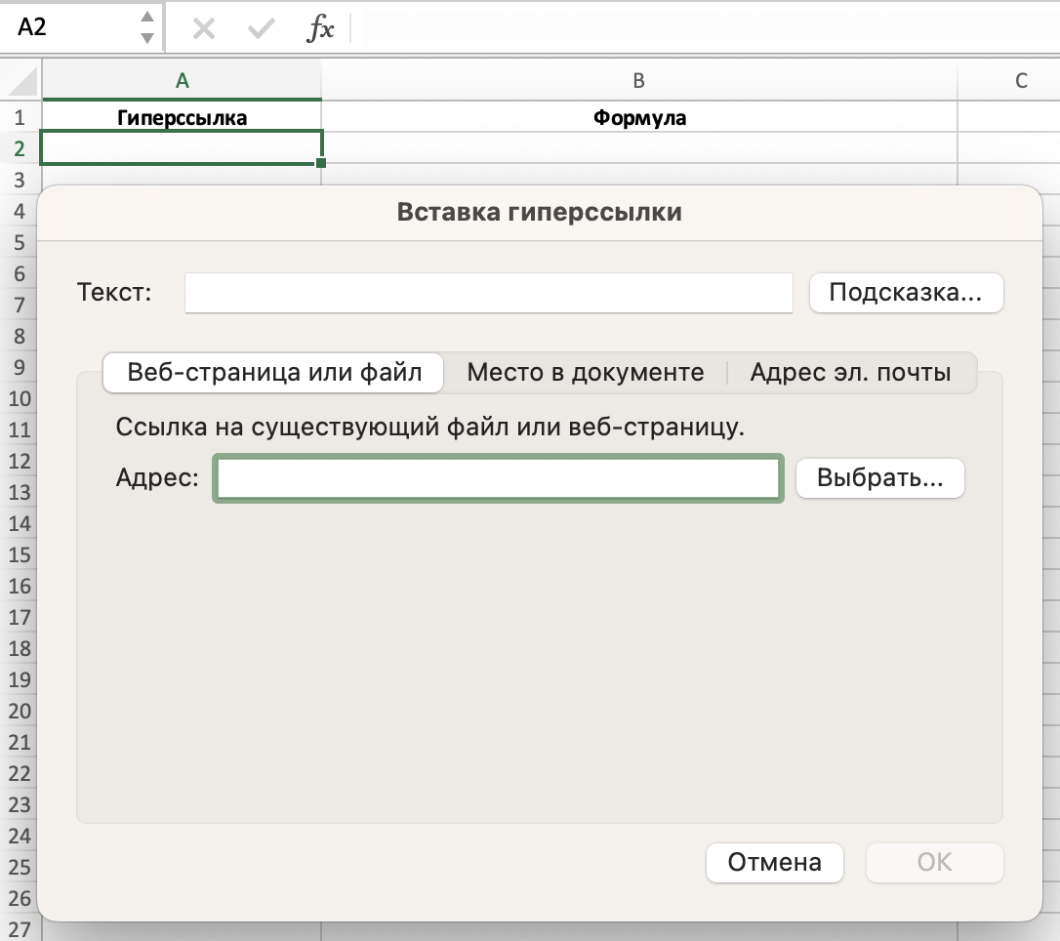Click the dialog title "Вставка гиперссылки"
Screen dimensions: 1060x941
pyautogui.click(x=539, y=212)
